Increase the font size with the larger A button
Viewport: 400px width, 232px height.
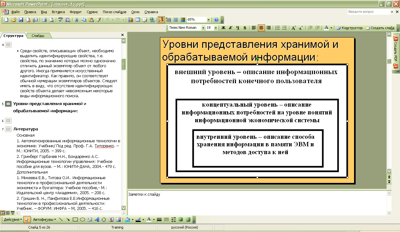pyautogui.click(x=294, y=28)
